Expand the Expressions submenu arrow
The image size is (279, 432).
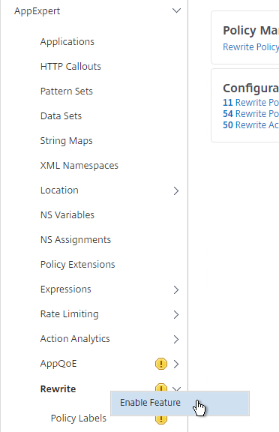coord(176,289)
